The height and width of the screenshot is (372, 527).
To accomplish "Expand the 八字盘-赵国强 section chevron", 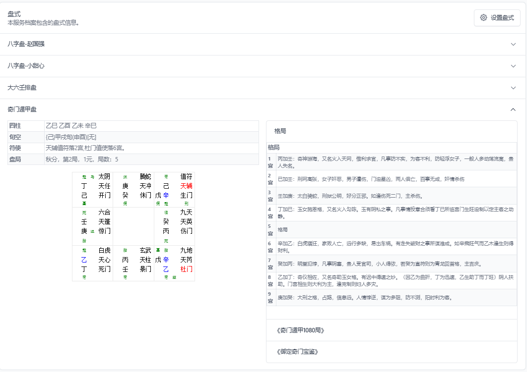I will [x=513, y=44].
